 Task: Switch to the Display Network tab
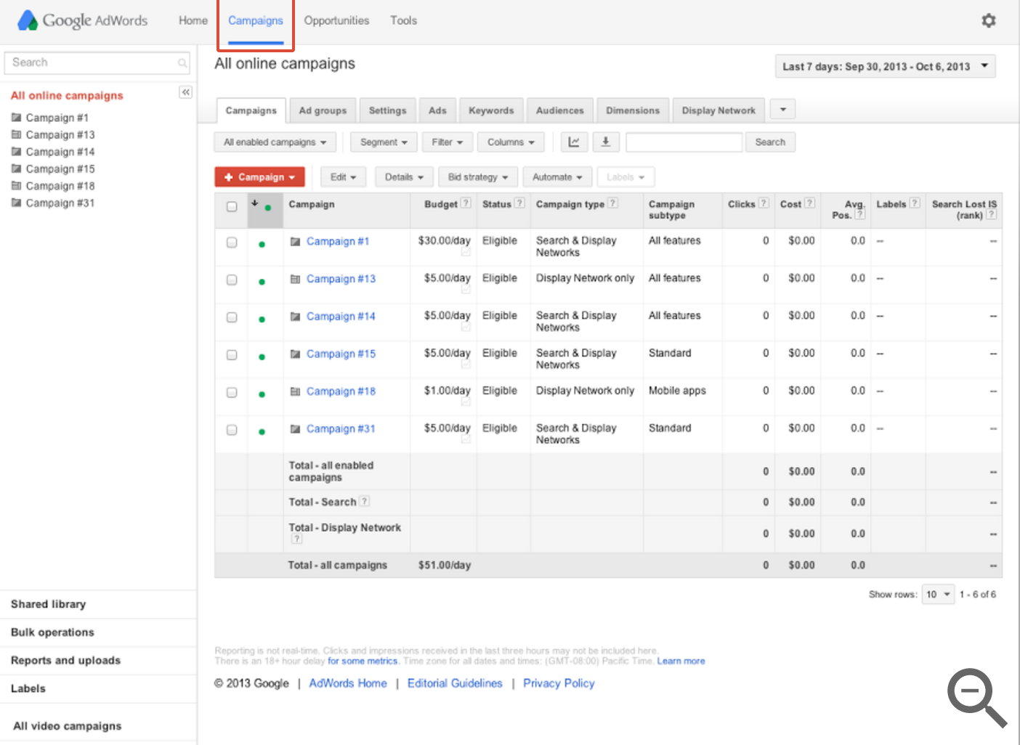719,110
